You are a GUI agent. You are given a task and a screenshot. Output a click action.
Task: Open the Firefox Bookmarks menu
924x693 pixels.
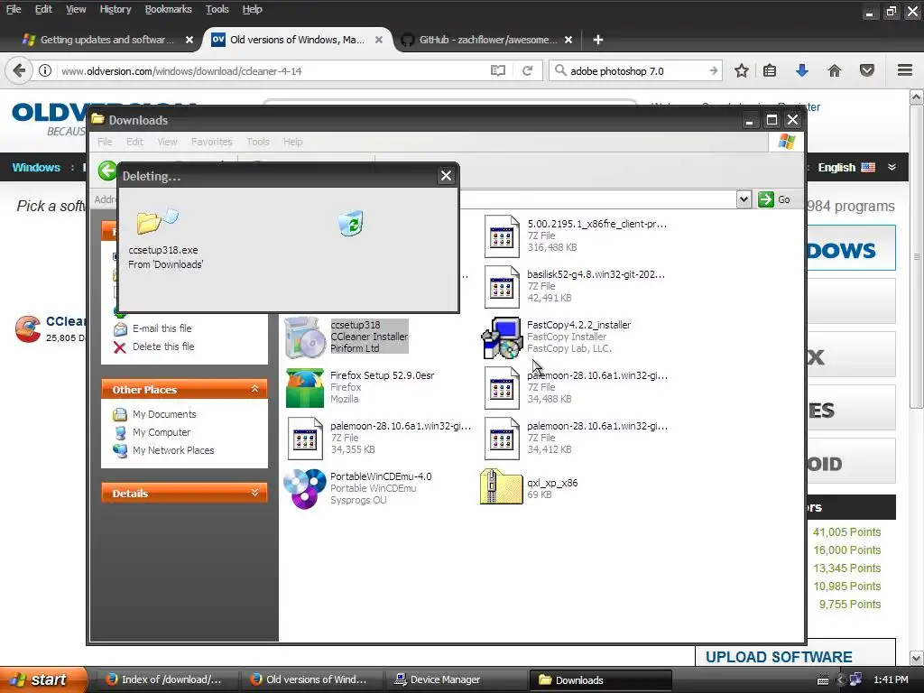(169, 9)
